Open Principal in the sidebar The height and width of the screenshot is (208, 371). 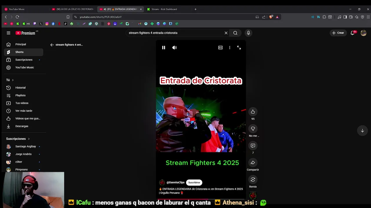(x=23, y=44)
